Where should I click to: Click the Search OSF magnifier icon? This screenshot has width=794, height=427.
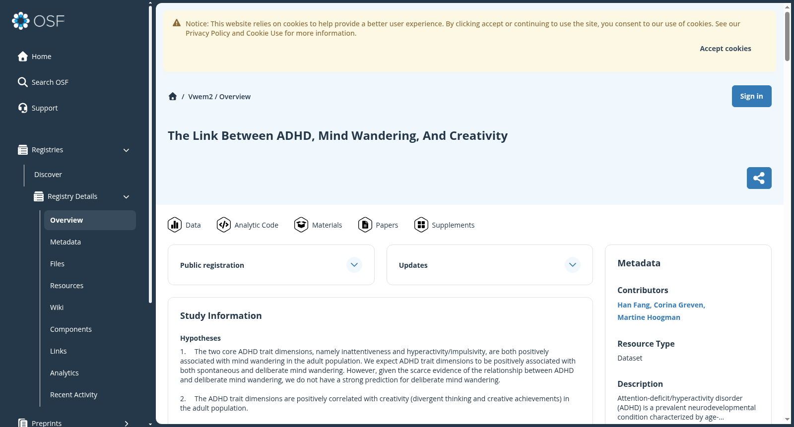pyautogui.click(x=23, y=82)
